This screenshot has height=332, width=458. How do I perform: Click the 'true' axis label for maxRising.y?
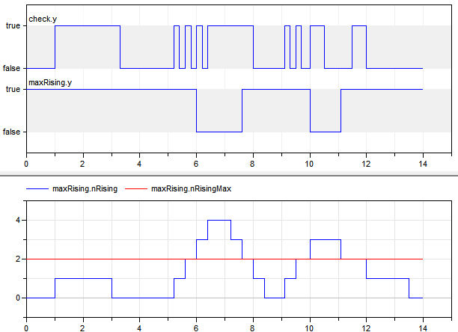[13, 89]
